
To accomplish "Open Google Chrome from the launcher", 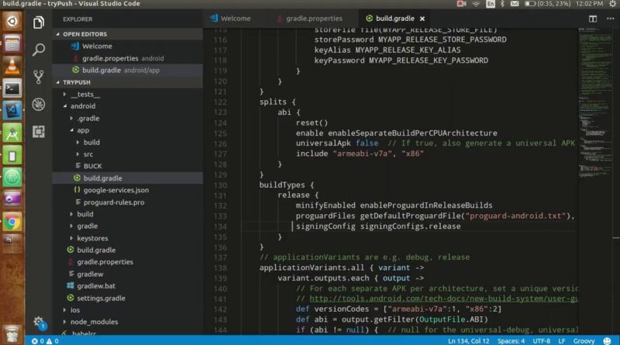I will 12,223.
